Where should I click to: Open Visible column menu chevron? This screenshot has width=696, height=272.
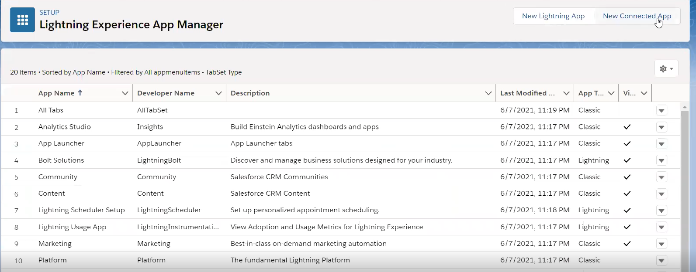tap(644, 93)
